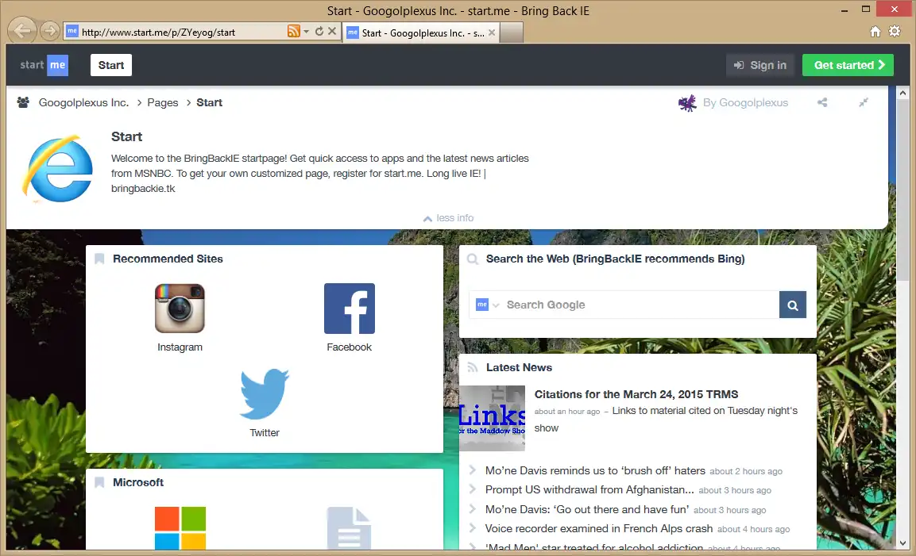
Task: Click the Latest News widget title
Action: pyautogui.click(x=519, y=367)
